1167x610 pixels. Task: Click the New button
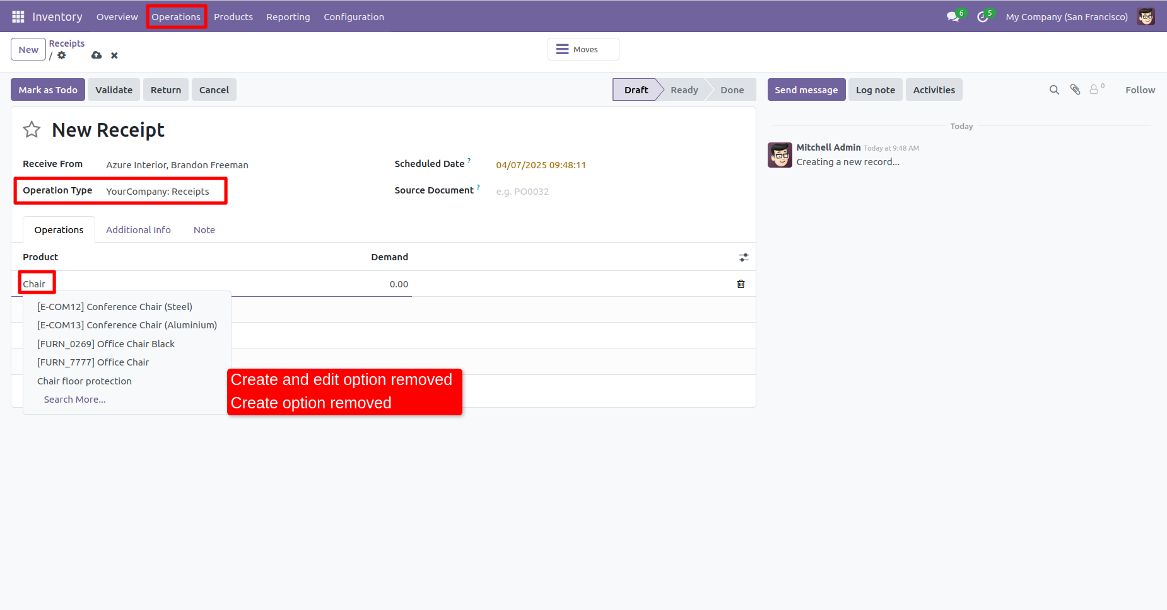(x=28, y=50)
